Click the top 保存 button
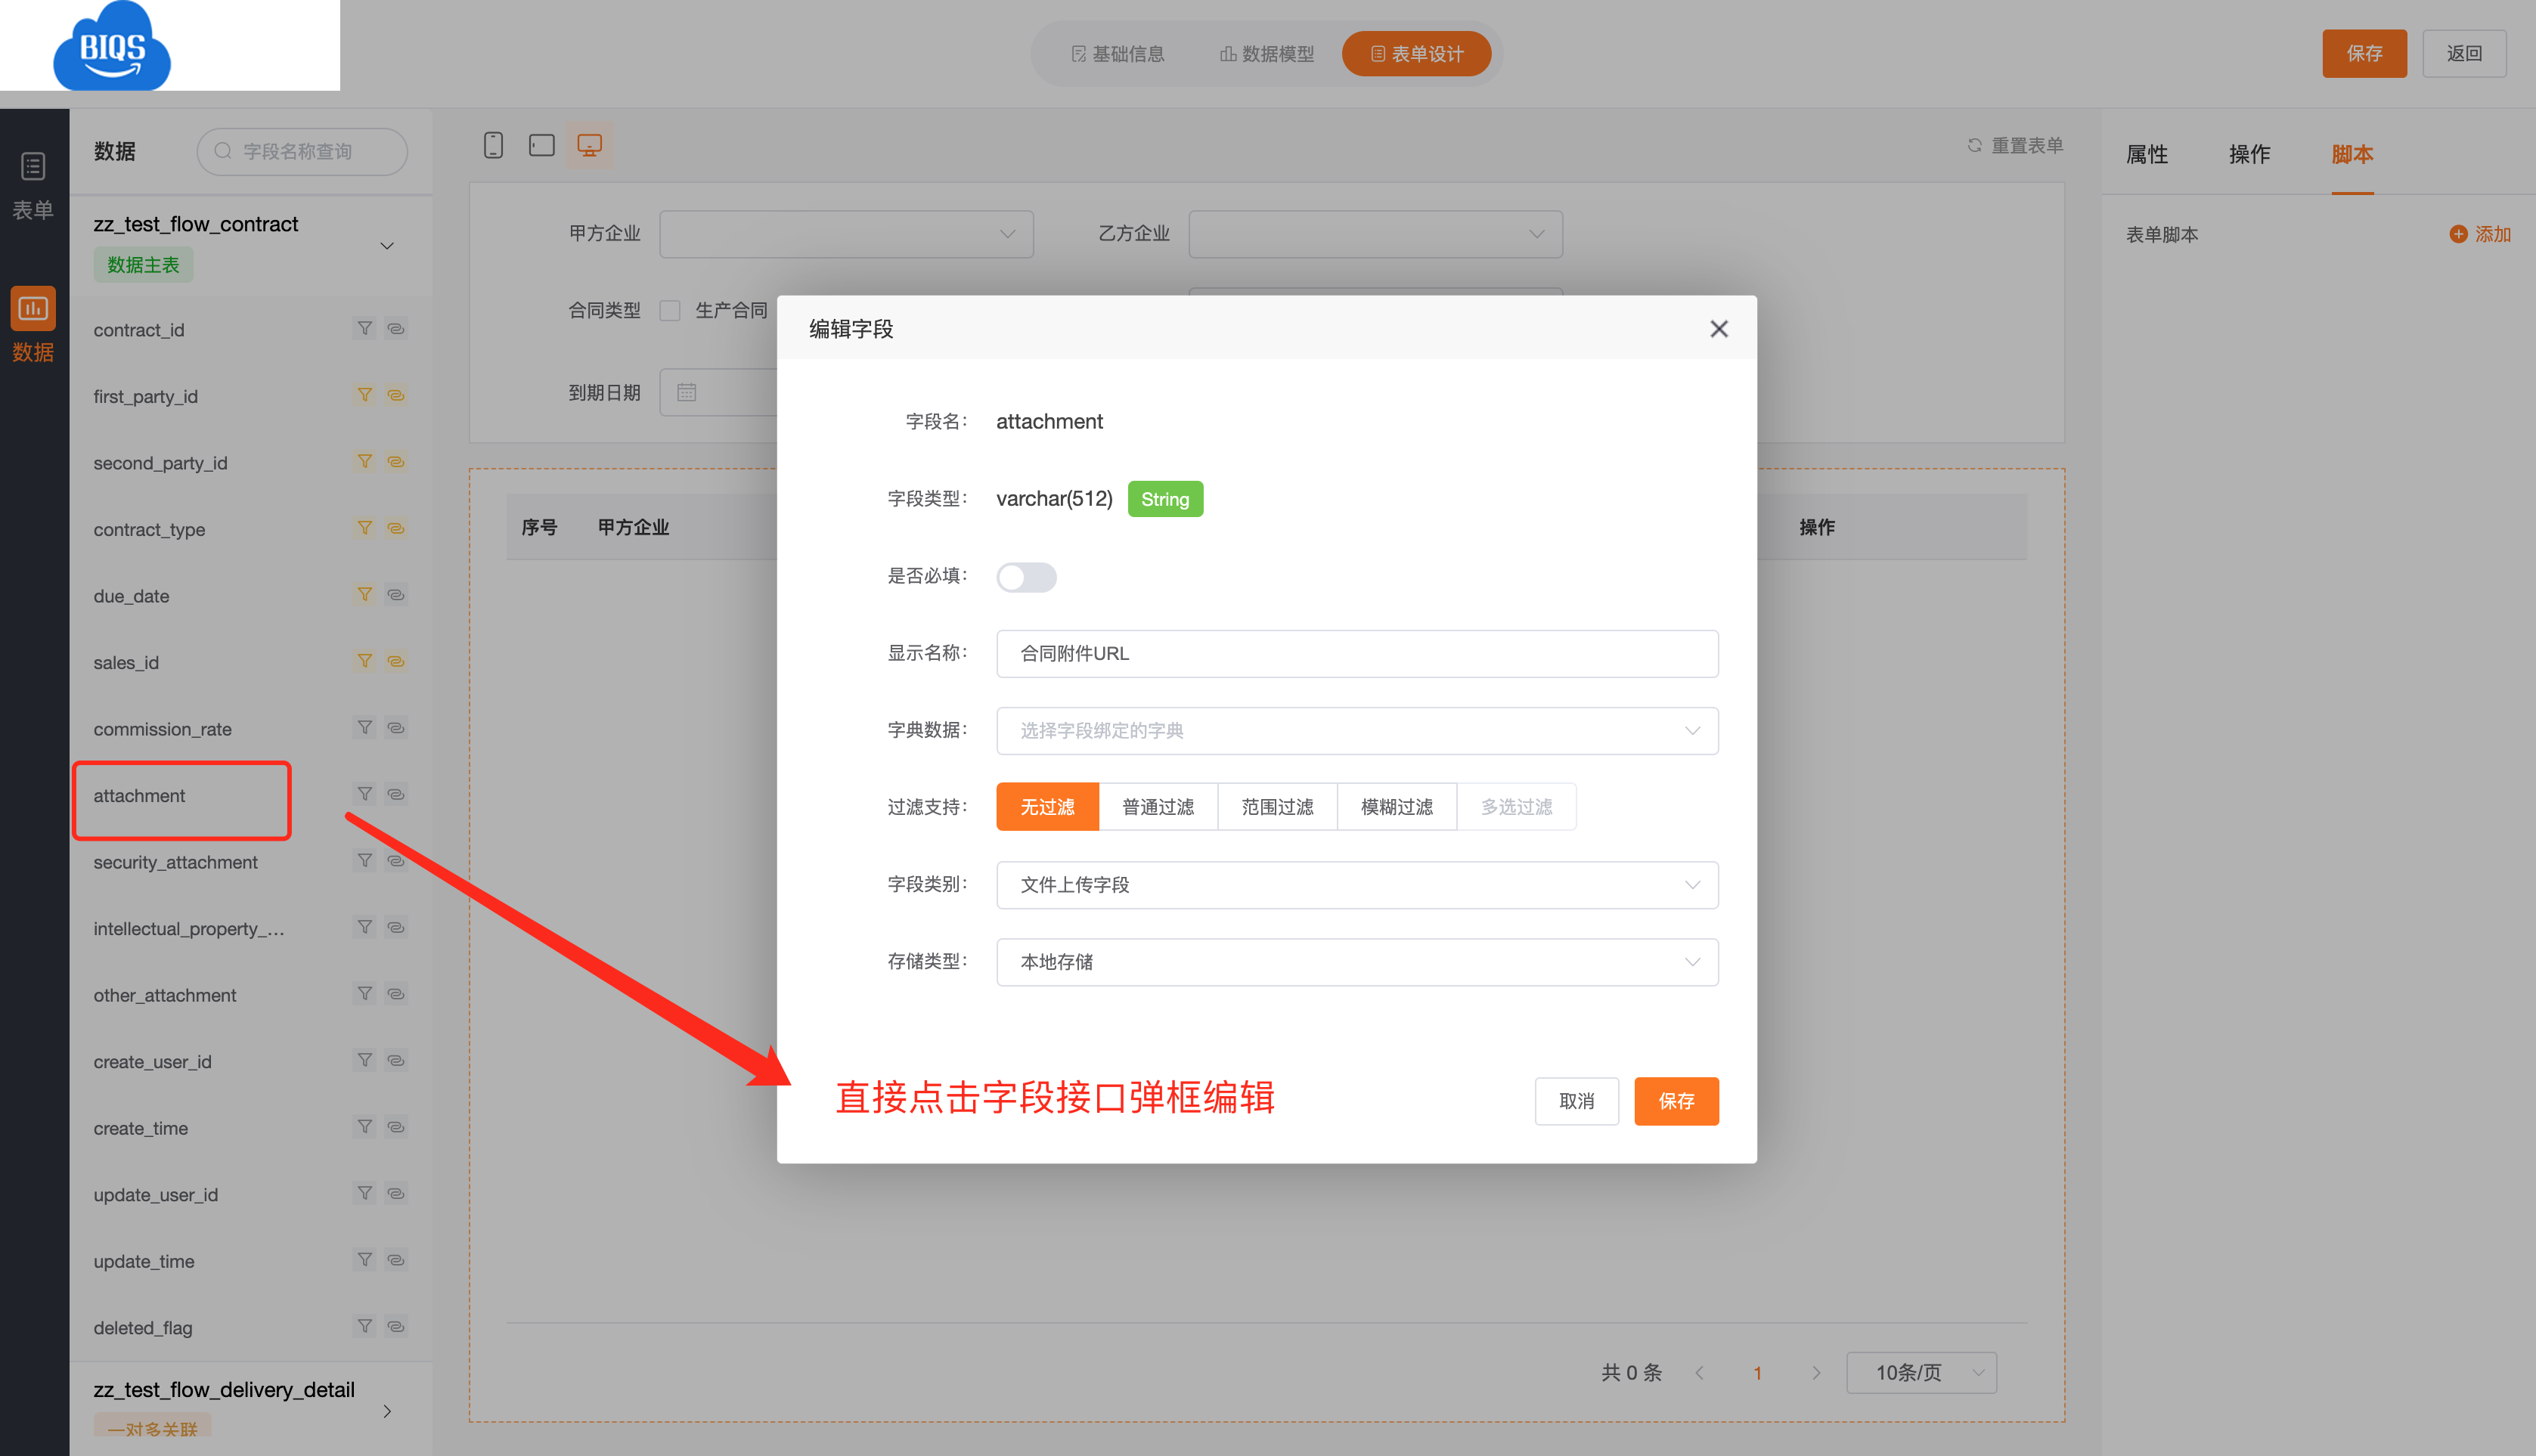The image size is (2536, 1456). point(2364,53)
